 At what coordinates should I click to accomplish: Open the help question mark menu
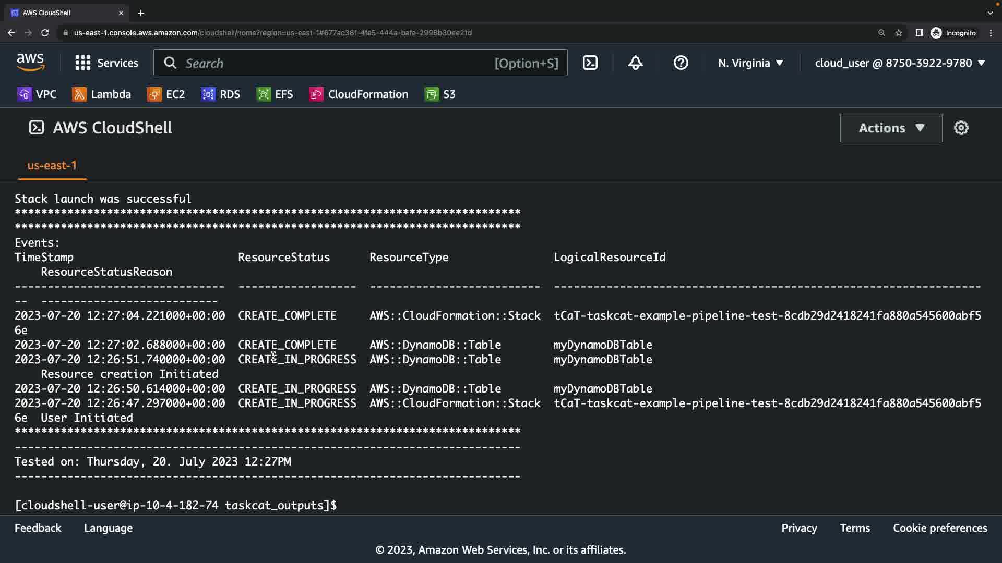click(x=681, y=63)
